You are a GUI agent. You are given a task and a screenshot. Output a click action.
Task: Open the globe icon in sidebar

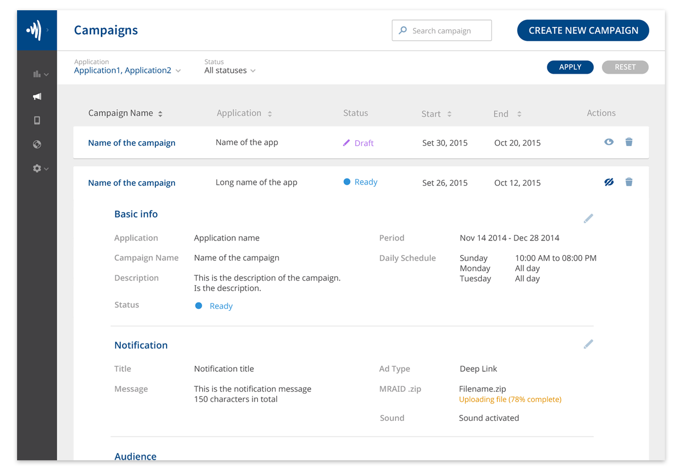coord(37,144)
